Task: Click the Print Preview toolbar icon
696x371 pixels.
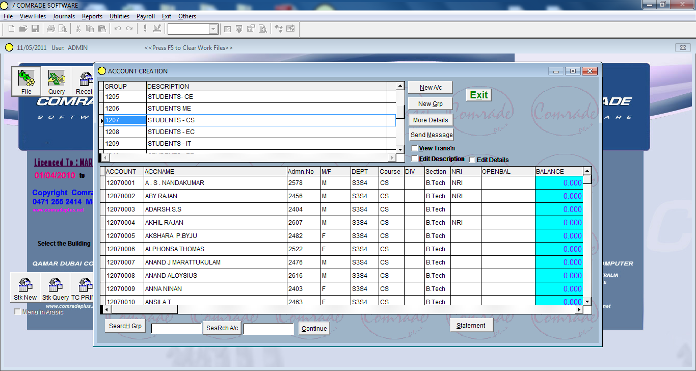Action: tap(62, 29)
